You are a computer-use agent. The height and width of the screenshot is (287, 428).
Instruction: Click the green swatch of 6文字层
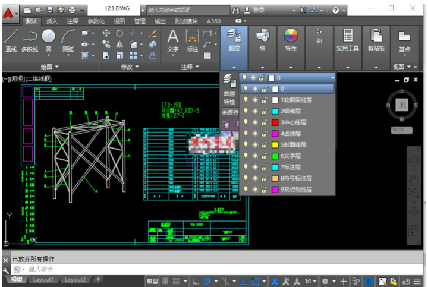[x=275, y=156]
